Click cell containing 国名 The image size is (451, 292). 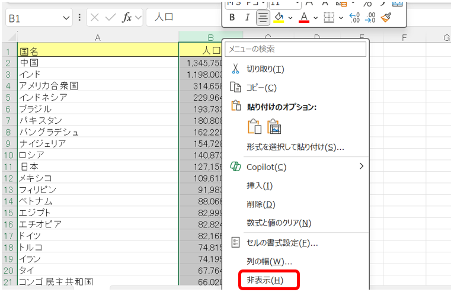(98, 51)
